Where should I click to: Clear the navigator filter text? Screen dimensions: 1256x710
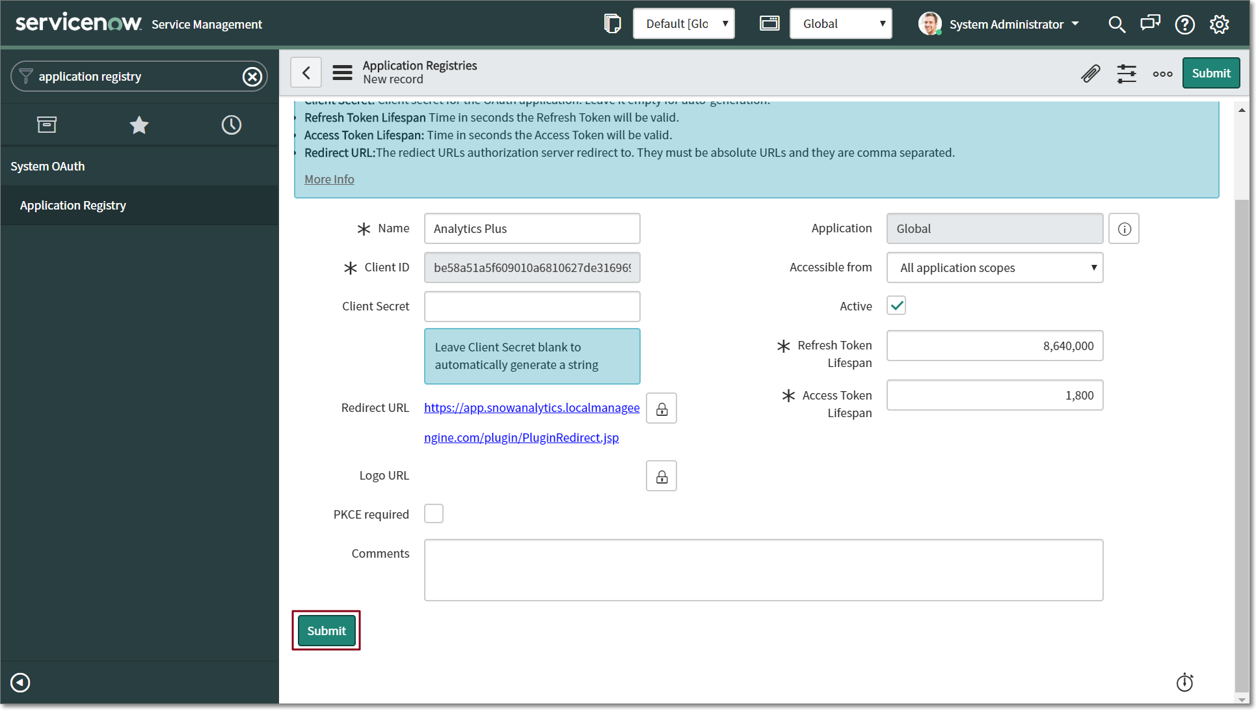coord(252,77)
